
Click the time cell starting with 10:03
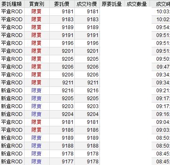click(x=161, y=12)
